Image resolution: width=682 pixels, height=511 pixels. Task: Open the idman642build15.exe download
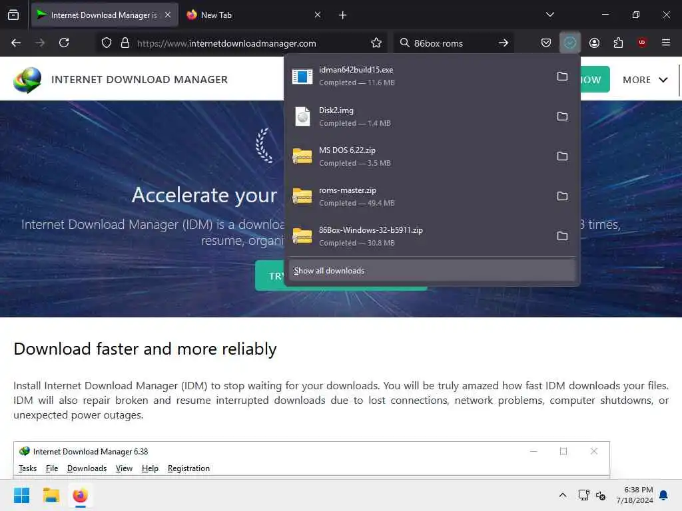[418, 76]
